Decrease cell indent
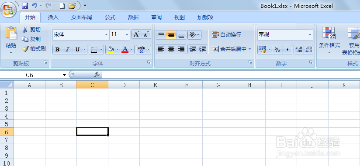Image resolution: width=360 pixels, height=166 pixels. pyautogui.click(x=192, y=49)
